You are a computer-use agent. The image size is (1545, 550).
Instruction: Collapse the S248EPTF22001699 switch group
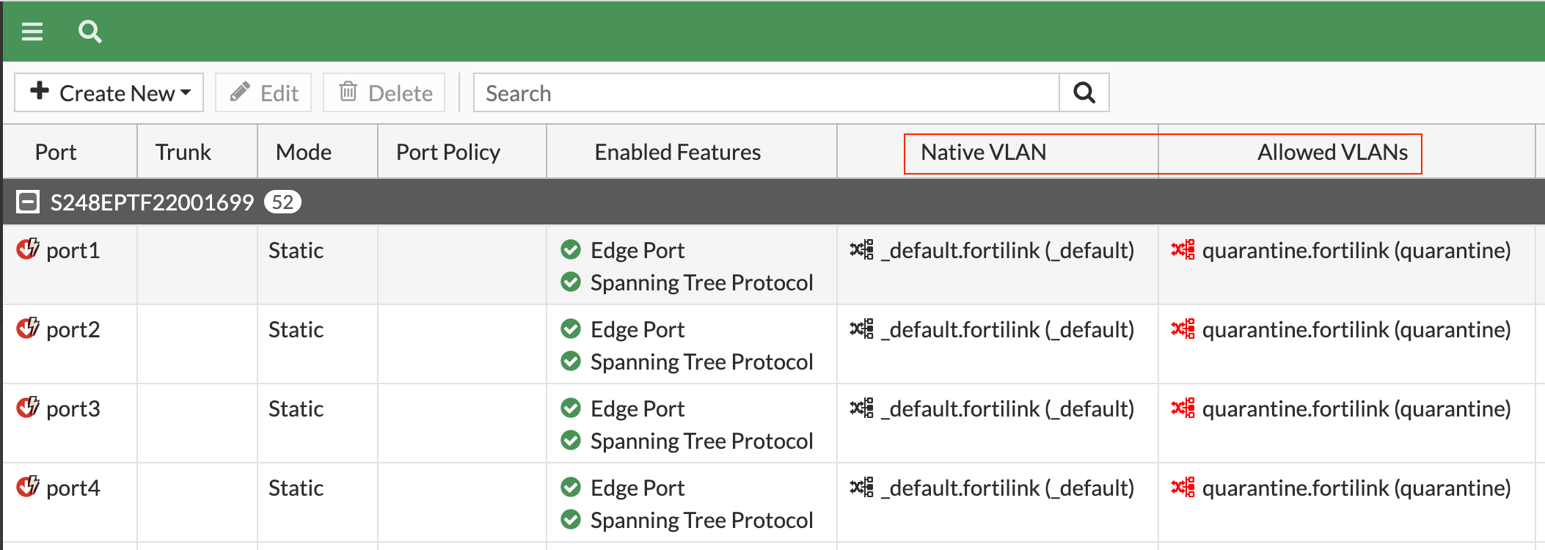(x=27, y=201)
